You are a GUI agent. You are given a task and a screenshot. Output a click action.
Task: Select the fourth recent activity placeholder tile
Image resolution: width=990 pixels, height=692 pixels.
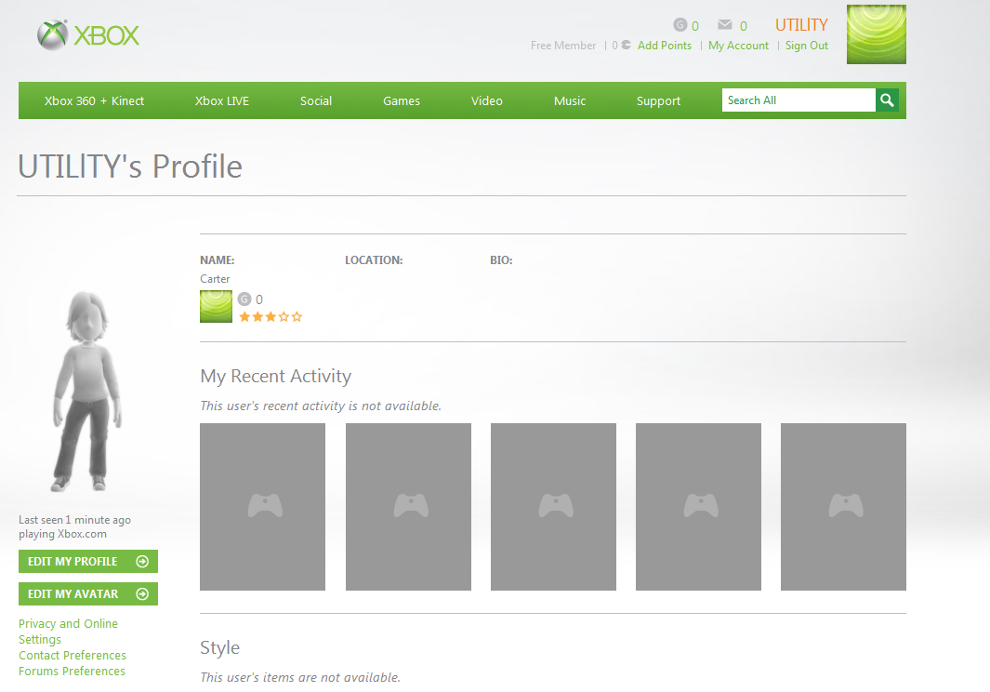[698, 507]
